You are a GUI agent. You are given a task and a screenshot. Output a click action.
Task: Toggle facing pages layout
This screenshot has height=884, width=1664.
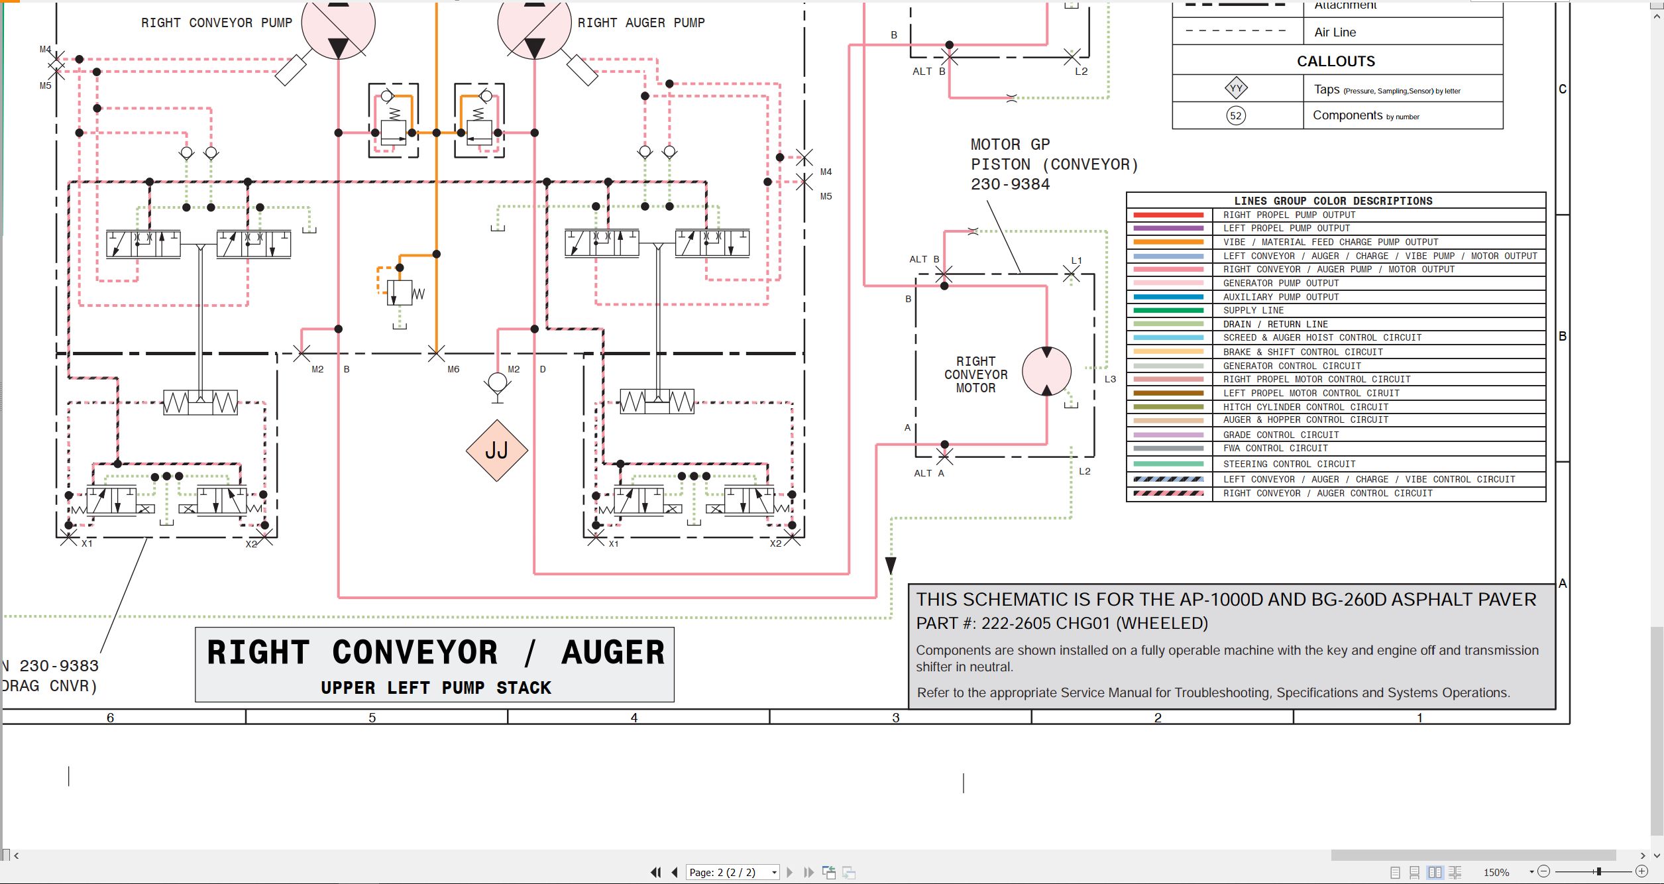pos(1435,872)
